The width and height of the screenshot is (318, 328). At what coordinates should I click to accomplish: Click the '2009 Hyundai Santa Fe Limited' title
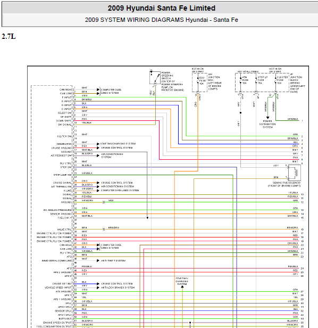tap(161, 8)
